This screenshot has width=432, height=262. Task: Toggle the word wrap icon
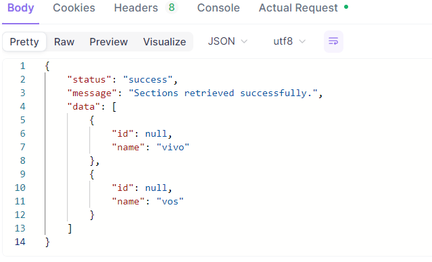[x=333, y=42]
